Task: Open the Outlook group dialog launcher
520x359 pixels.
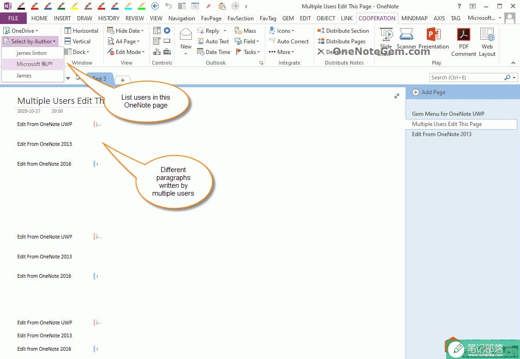Action: [x=261, y=63]
